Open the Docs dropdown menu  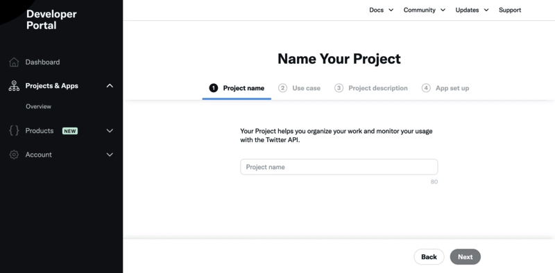click(x=381, y=10)
